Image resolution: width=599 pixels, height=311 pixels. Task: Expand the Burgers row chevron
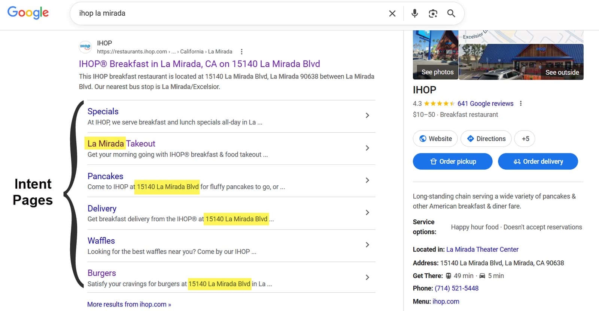tap(367, 277)
